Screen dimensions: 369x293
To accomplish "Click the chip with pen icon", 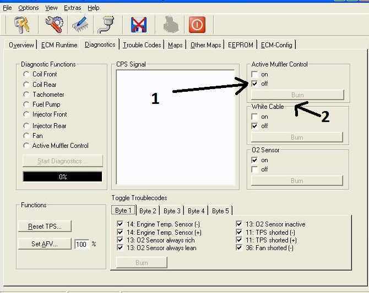I will (x=80, y=25).
